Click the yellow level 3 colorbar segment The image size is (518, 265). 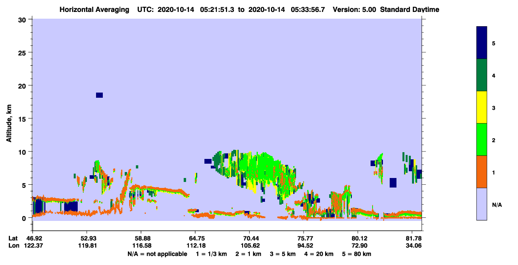(482, 107)
